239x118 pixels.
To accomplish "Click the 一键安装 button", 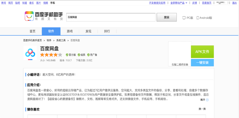I will 202,62.
